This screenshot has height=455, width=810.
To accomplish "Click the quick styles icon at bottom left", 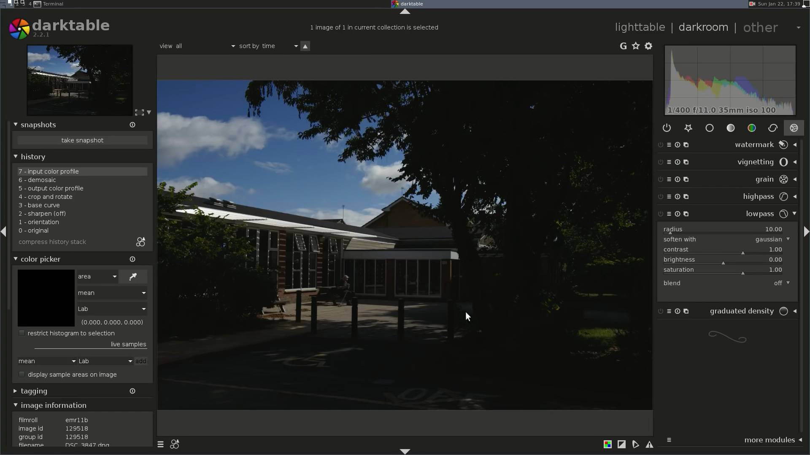I will 174,444.
